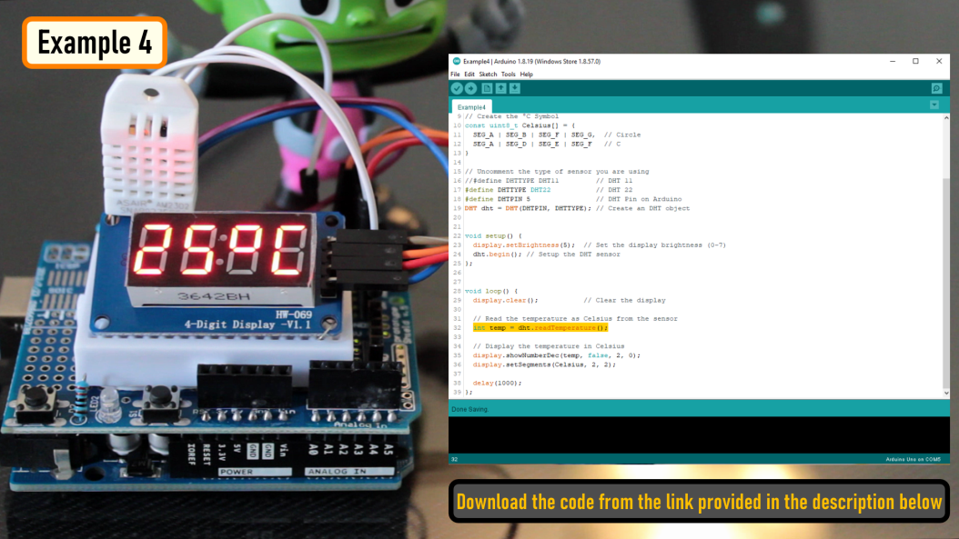The width and height of the screenshot is (959, 539).
Task: Select the DHT22 define line
Action: 510,189
